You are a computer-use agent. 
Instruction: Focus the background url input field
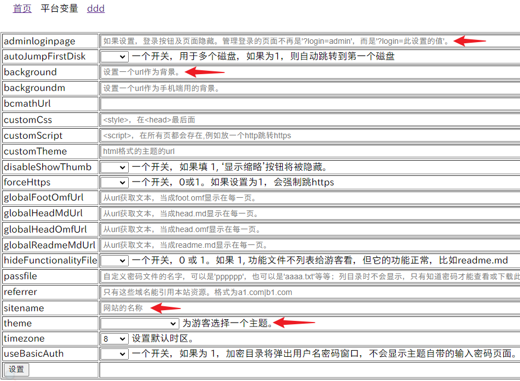click(x=309, y=72)
